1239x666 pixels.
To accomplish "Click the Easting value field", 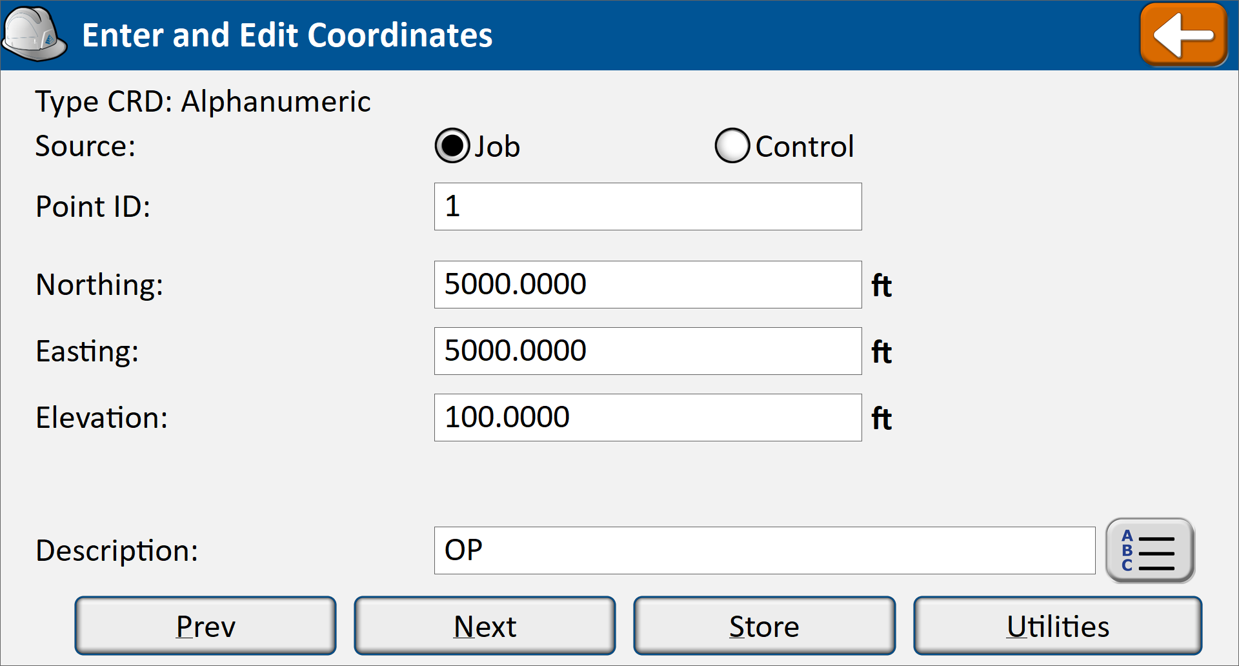I will (648, 351).
